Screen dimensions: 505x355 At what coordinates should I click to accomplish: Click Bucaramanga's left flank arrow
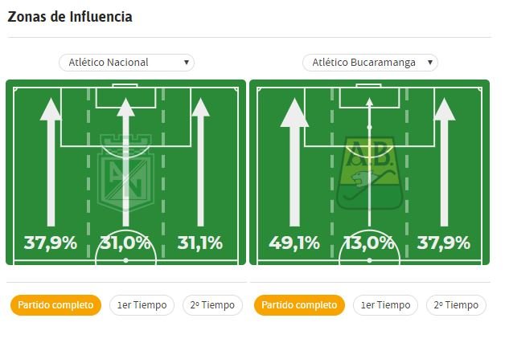294,162
